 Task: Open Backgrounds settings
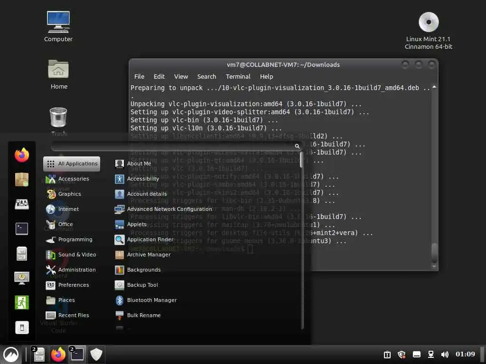tap(138, 270)
